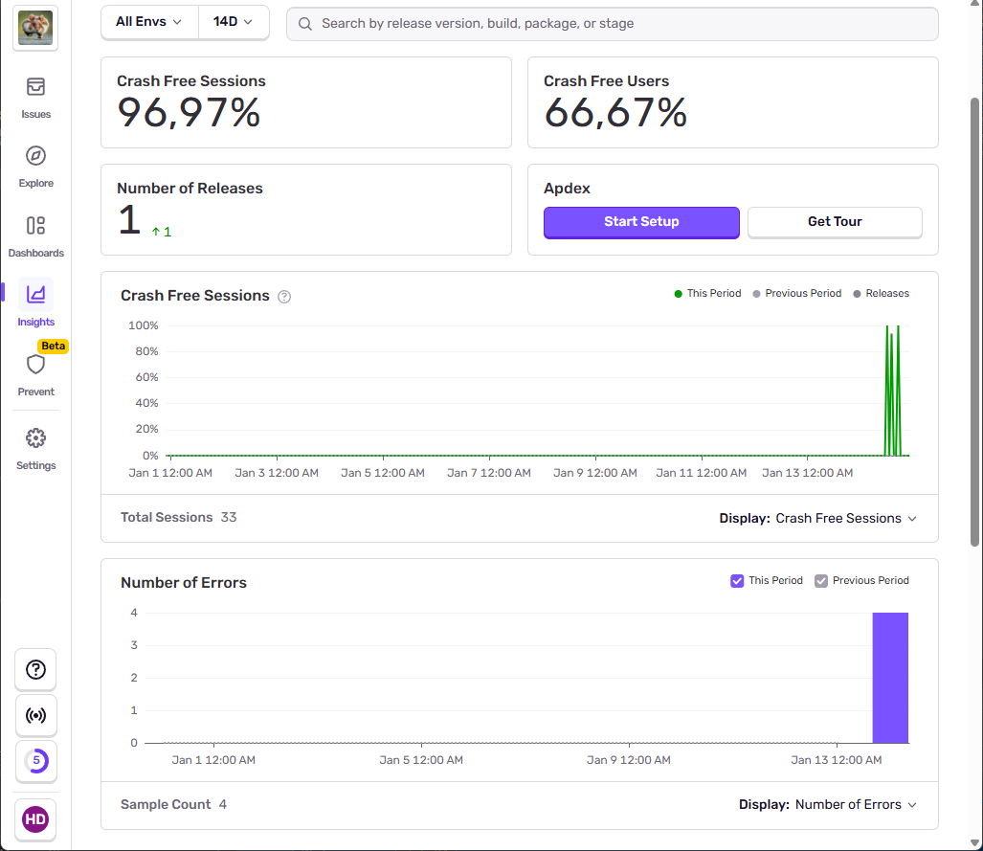The width and height of the screenshot is (983, 851).
Task: Click the onboarding progress circle icon
Action: click(35, 761)
